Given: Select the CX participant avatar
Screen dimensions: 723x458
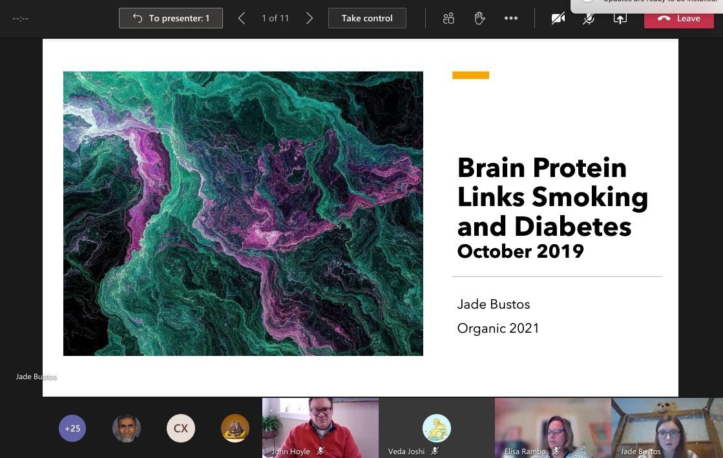Looking at the screenshot, I should pyautogui.click(x=181, y=428).
